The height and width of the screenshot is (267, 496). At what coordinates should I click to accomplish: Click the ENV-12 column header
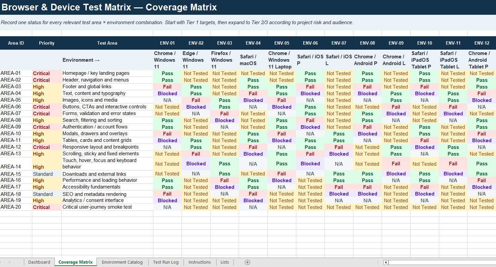(x=482, y=43)
